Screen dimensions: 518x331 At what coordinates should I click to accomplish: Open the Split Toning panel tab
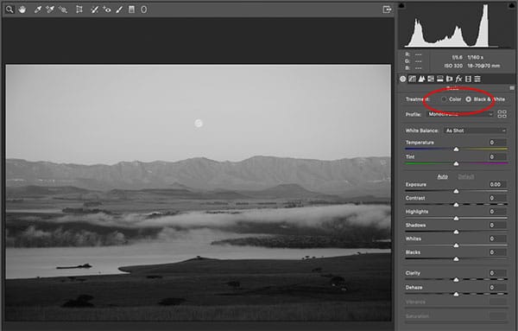pos(440,79)
